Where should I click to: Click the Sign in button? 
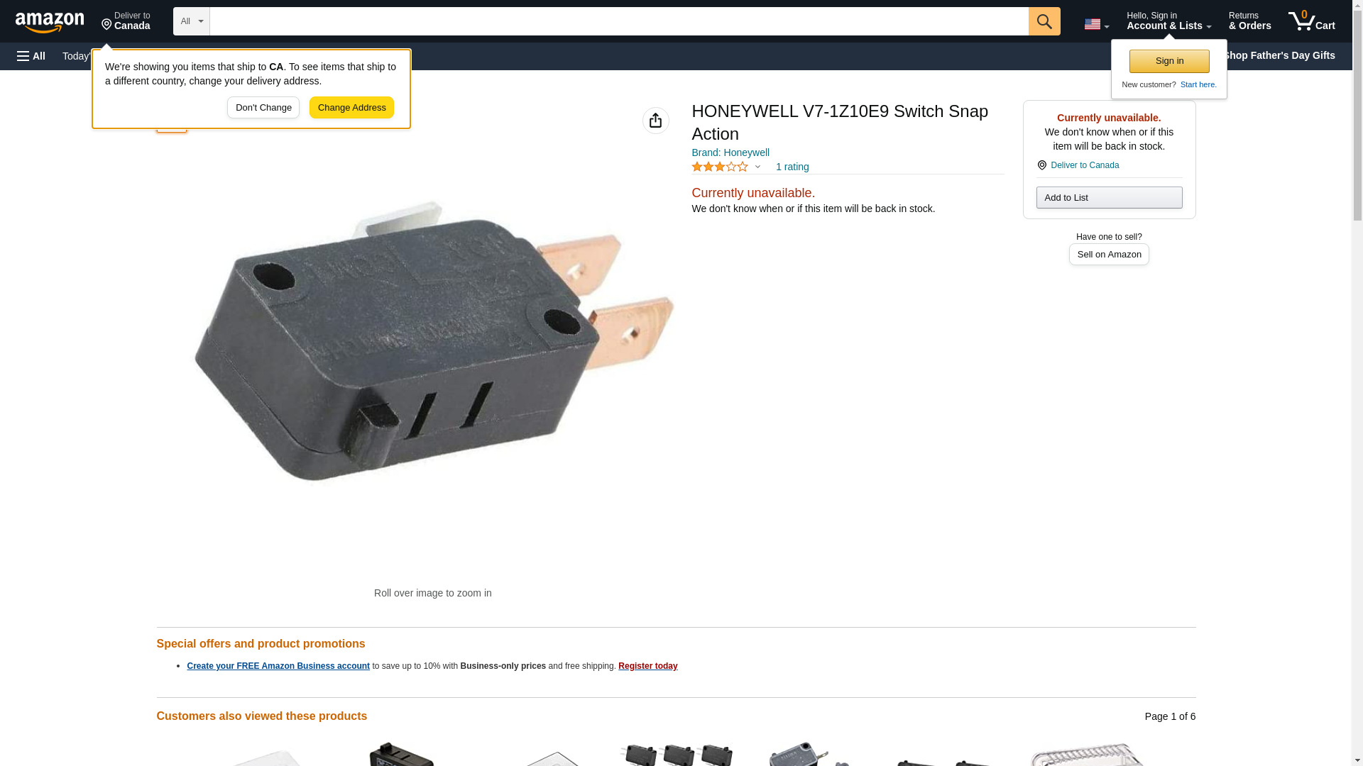coord(1169,61)
